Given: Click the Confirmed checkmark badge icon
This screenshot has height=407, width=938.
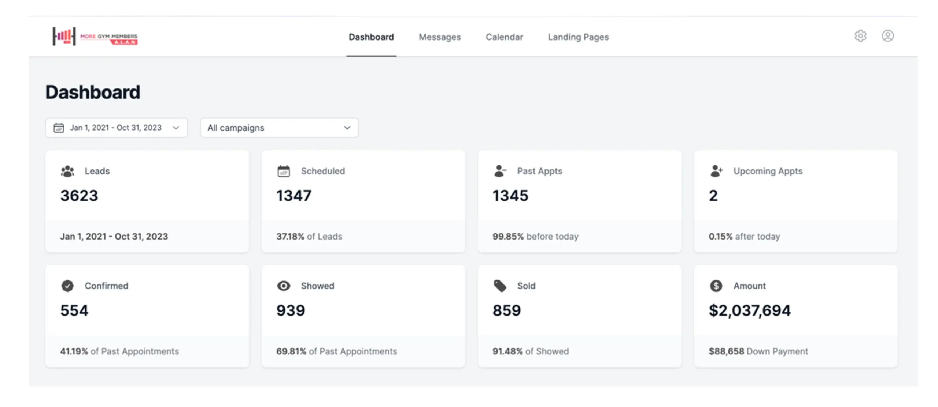Looking at the screenshot, I should point(67,286).
